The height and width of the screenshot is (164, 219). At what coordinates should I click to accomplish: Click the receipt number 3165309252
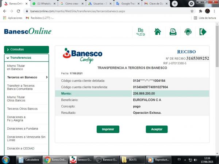click(x=197, y=58)
